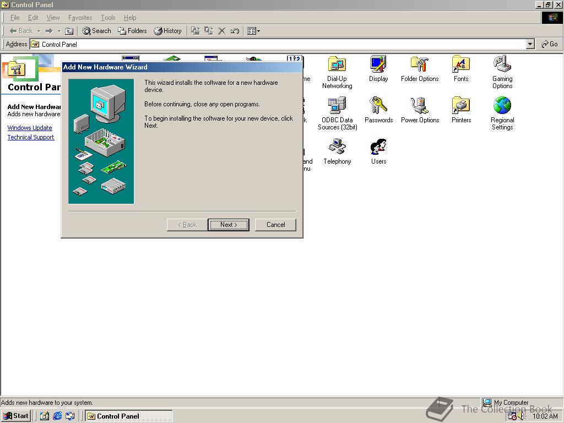564x423 pixels.
Task: Open the Views dropdown button
Action: pos(253,31)
